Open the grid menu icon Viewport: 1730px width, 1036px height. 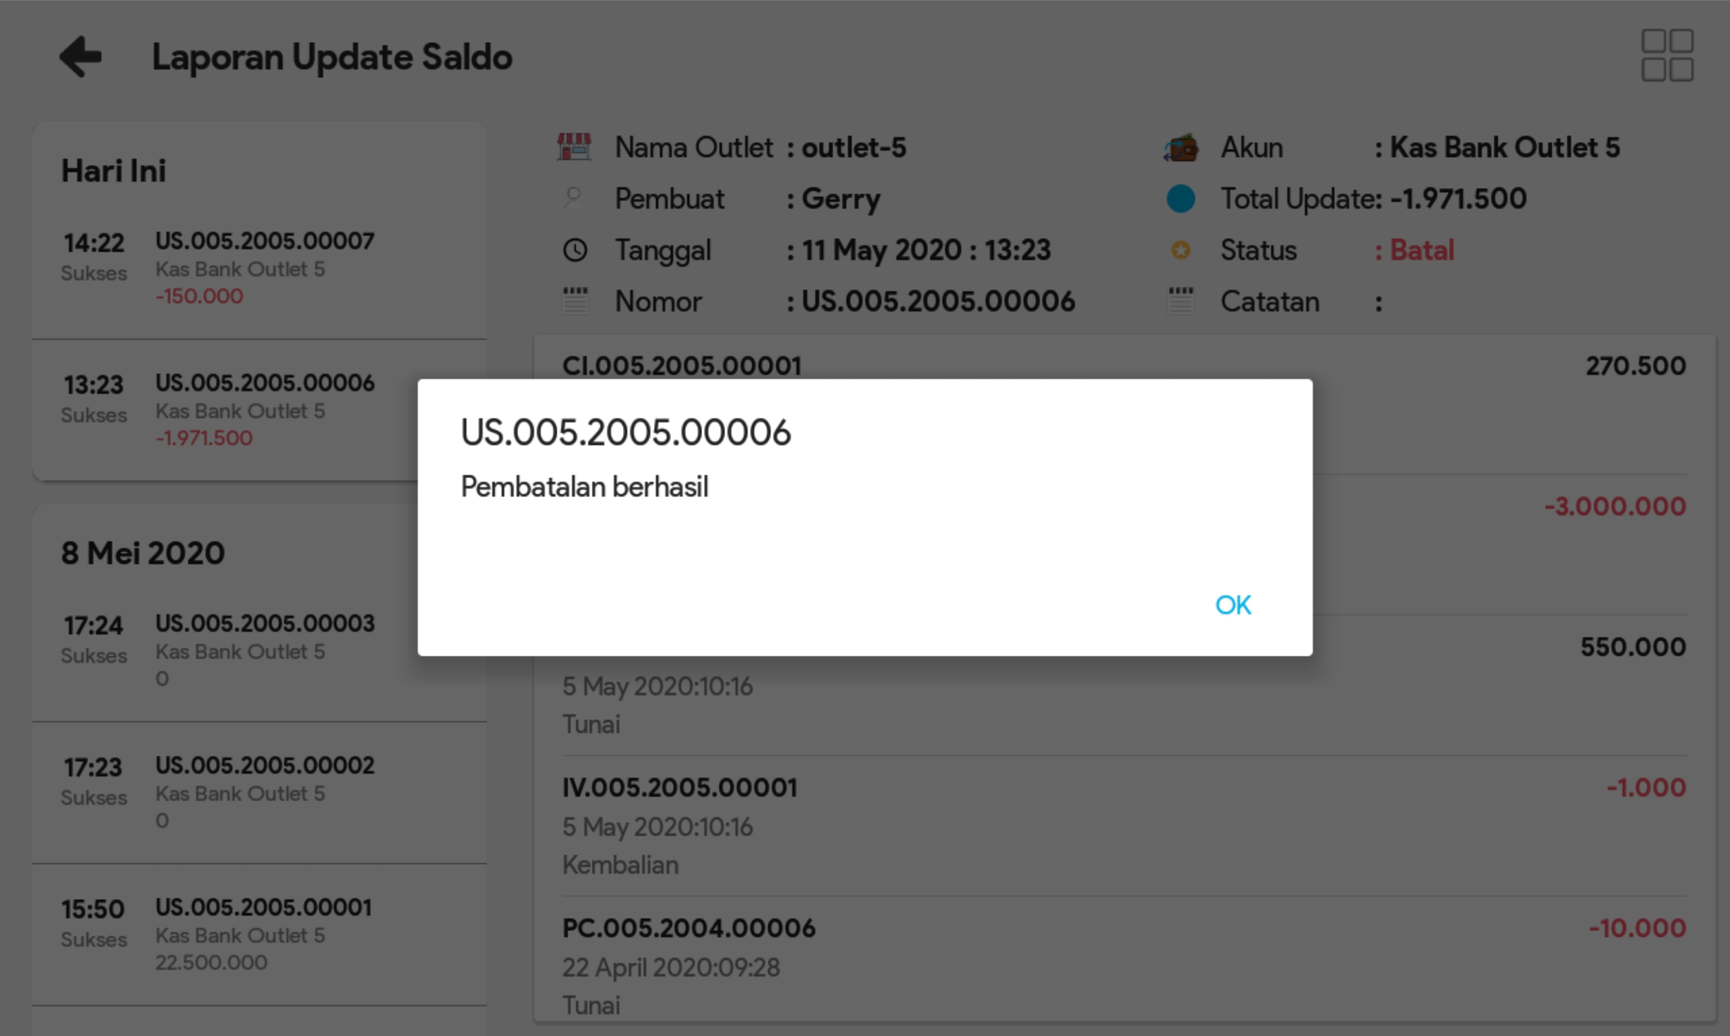tap(1666, 55)
